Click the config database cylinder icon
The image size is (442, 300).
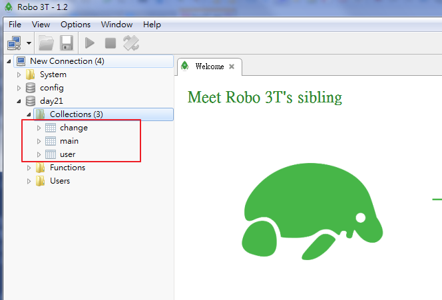point(31,88)
